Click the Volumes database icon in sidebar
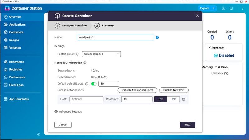 [6, 48]
